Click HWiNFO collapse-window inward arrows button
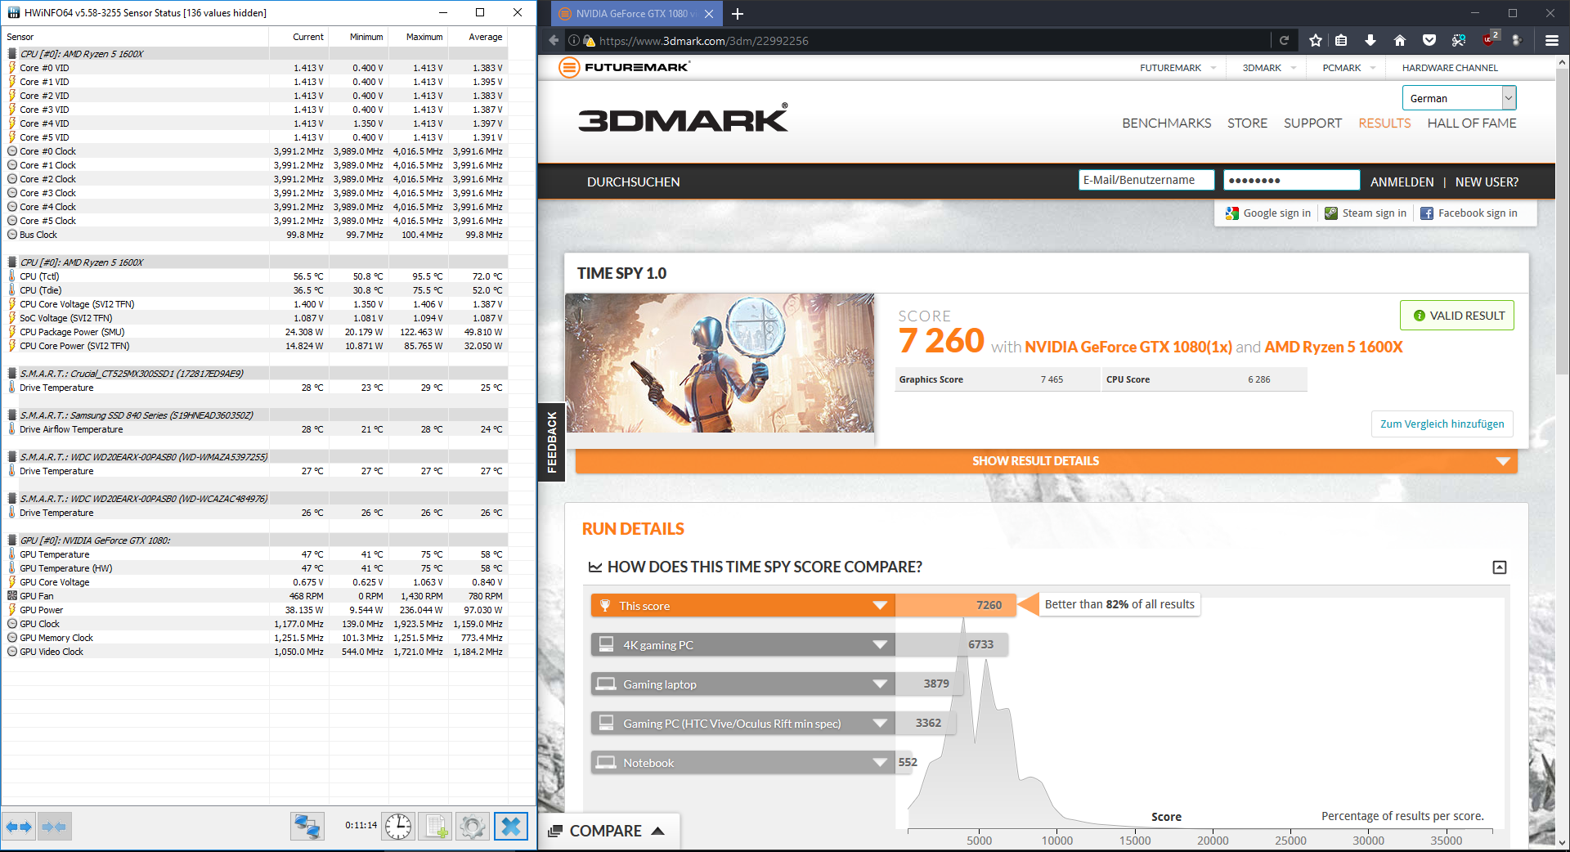1570x852 pixels. click(54, 827)
